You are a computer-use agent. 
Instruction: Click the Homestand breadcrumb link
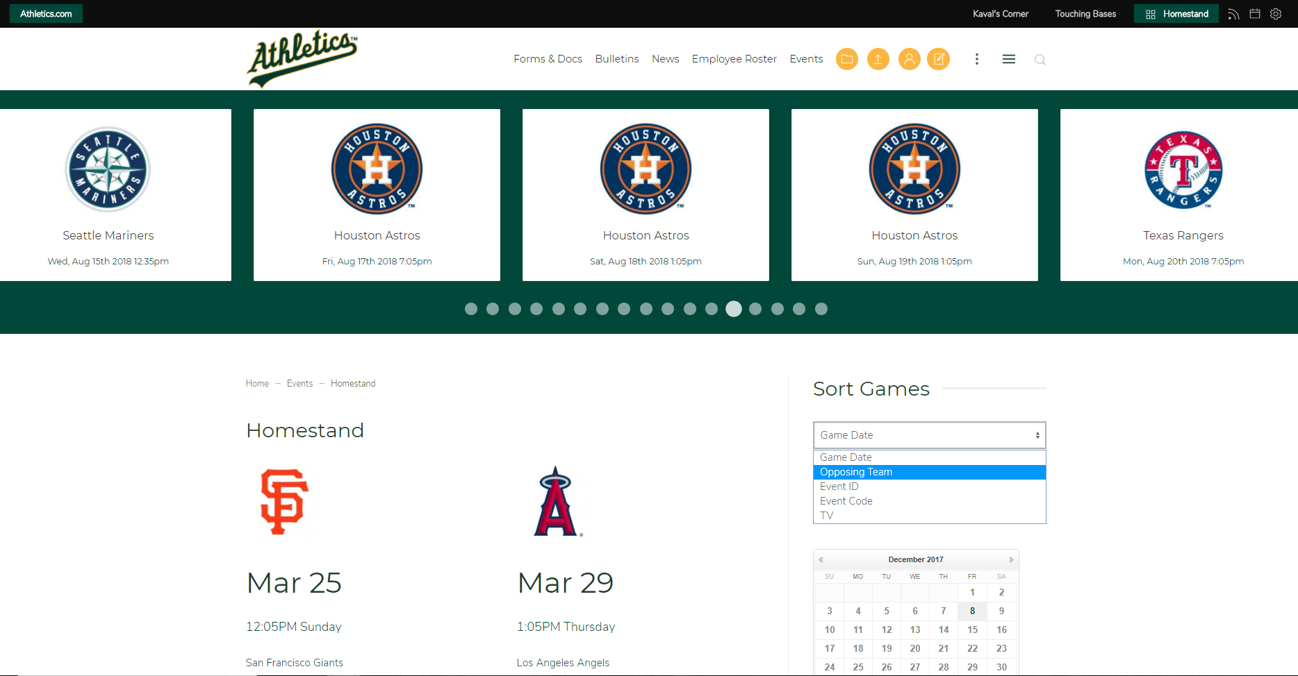353,384
